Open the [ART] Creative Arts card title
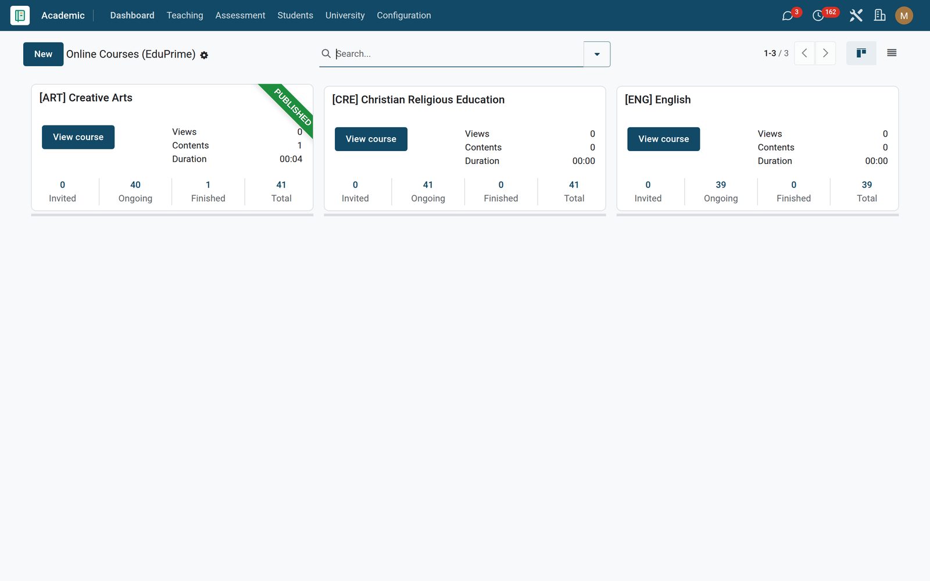 [86, 98]
